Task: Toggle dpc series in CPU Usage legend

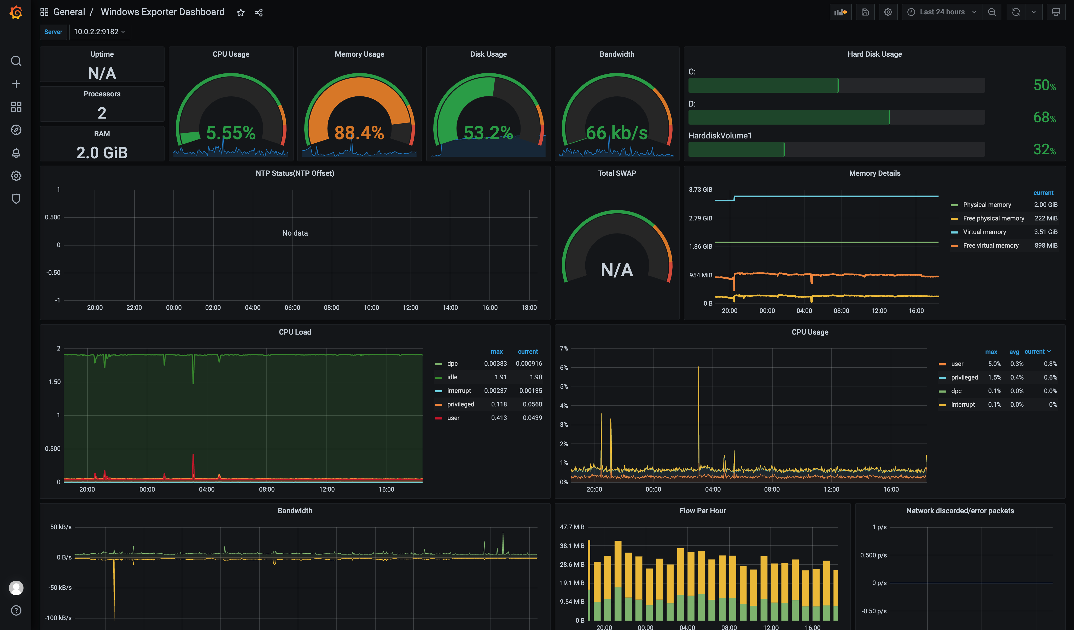Action: (956, 391)
